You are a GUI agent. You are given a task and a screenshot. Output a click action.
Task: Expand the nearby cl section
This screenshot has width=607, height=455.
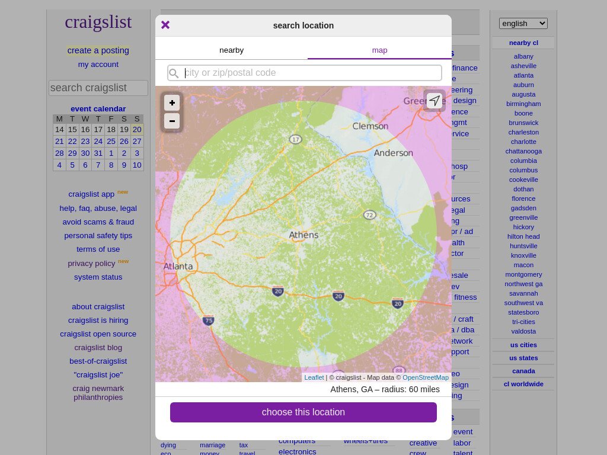[523, 43]
